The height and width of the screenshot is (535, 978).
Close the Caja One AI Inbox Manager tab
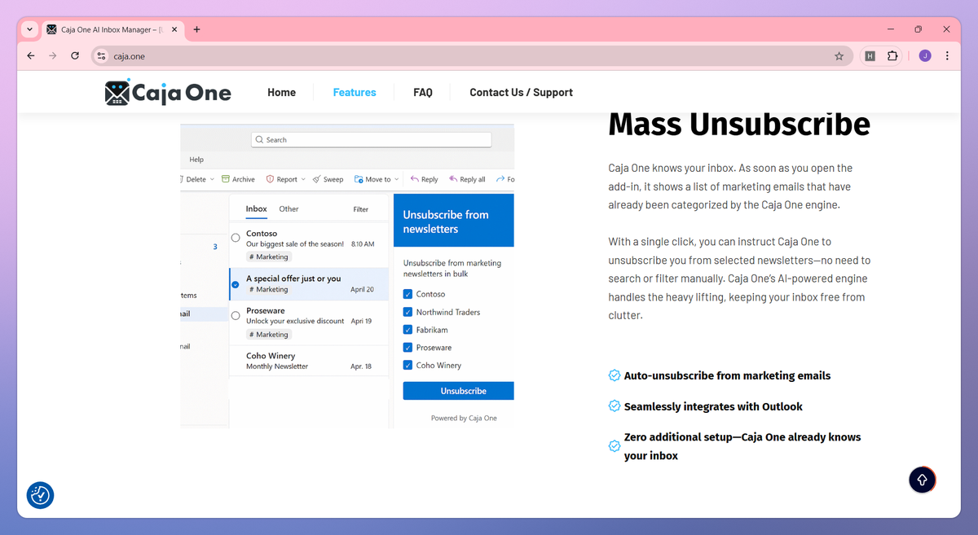[x=173, y=29]
